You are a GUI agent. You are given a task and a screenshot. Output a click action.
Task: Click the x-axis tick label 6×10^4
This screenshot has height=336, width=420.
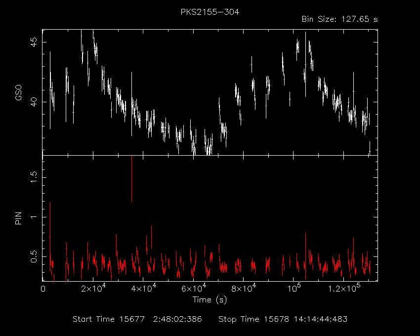pyautogui.click(x=193, y=288)
